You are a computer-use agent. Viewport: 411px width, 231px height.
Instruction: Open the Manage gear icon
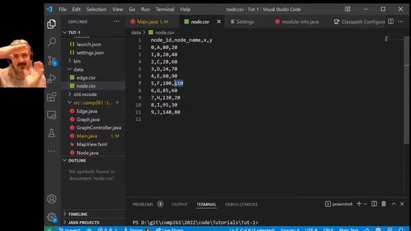coord(51,217)
